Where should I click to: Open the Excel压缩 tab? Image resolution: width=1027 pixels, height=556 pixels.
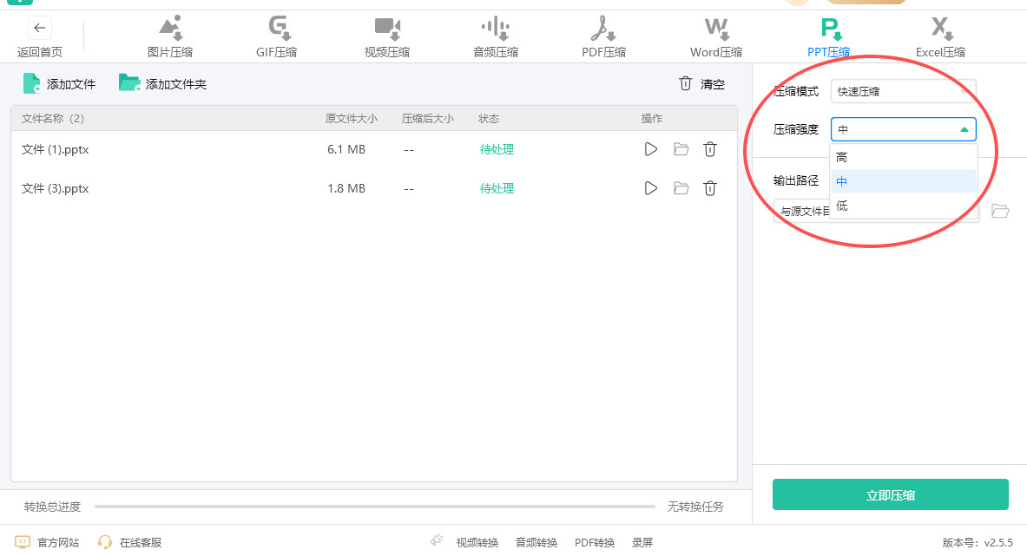(x=940, y=37)
